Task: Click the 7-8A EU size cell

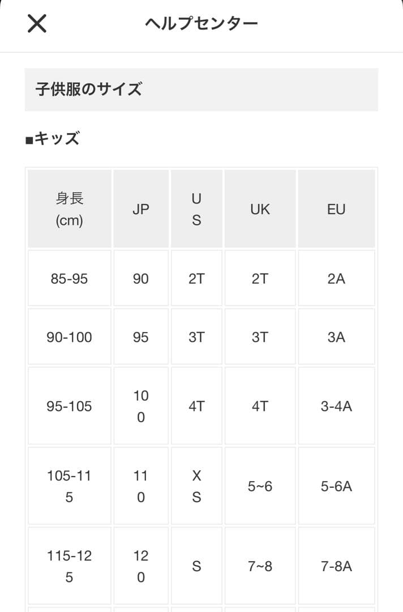Action: (336, 566)
